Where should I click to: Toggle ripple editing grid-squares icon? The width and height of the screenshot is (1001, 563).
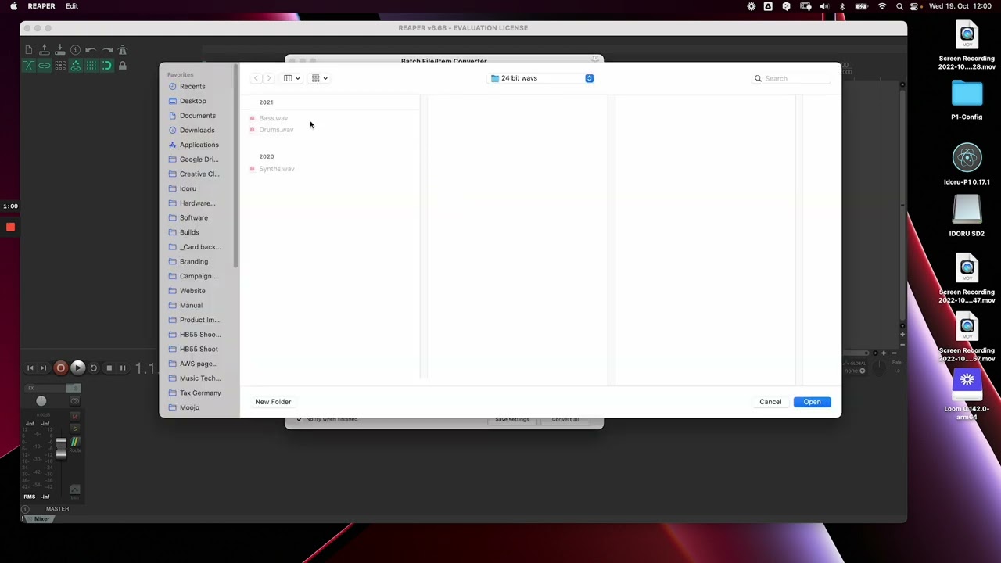pos(59,66)
